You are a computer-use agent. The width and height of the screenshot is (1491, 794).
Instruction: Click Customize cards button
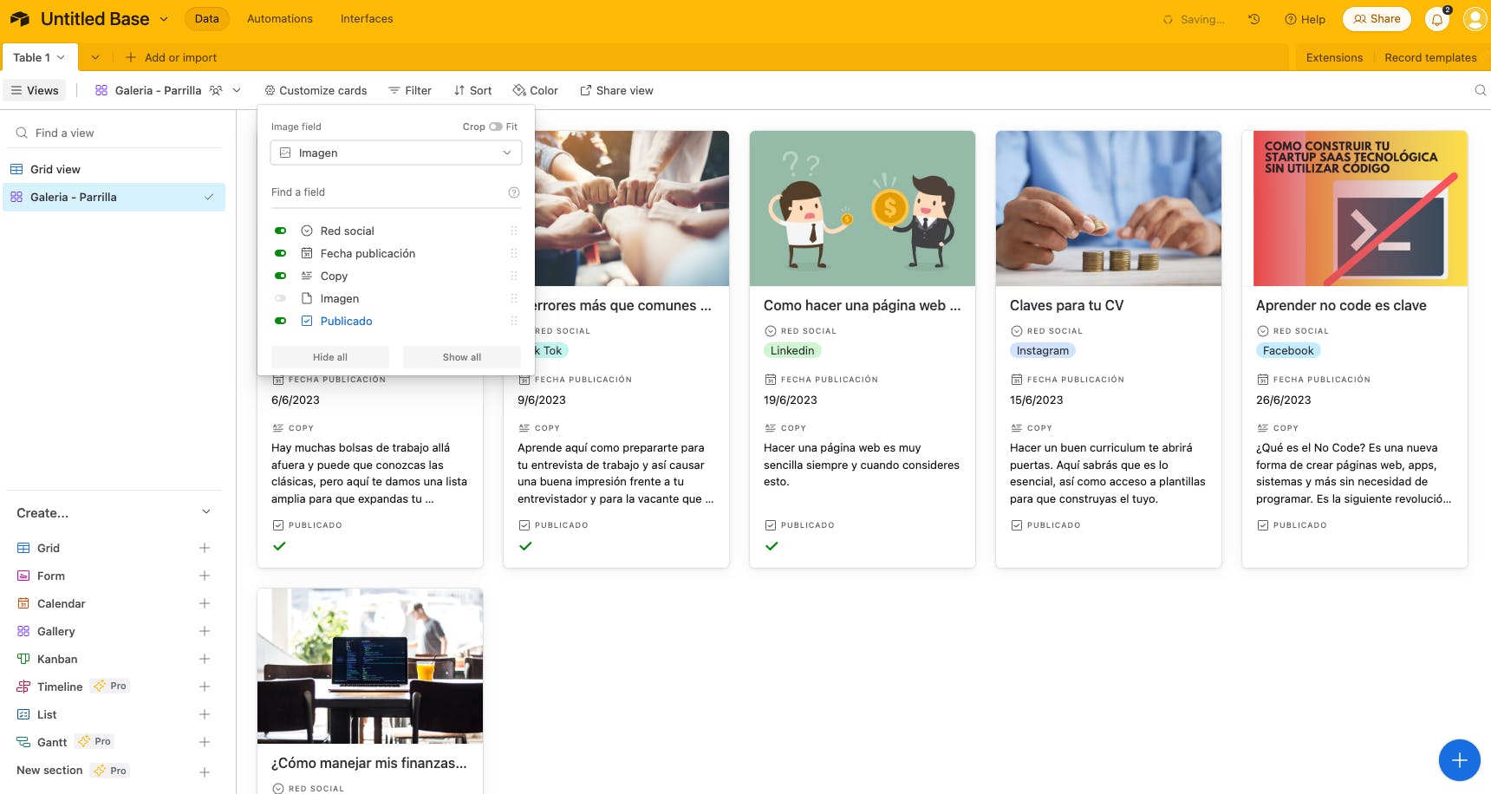(316, 90)
